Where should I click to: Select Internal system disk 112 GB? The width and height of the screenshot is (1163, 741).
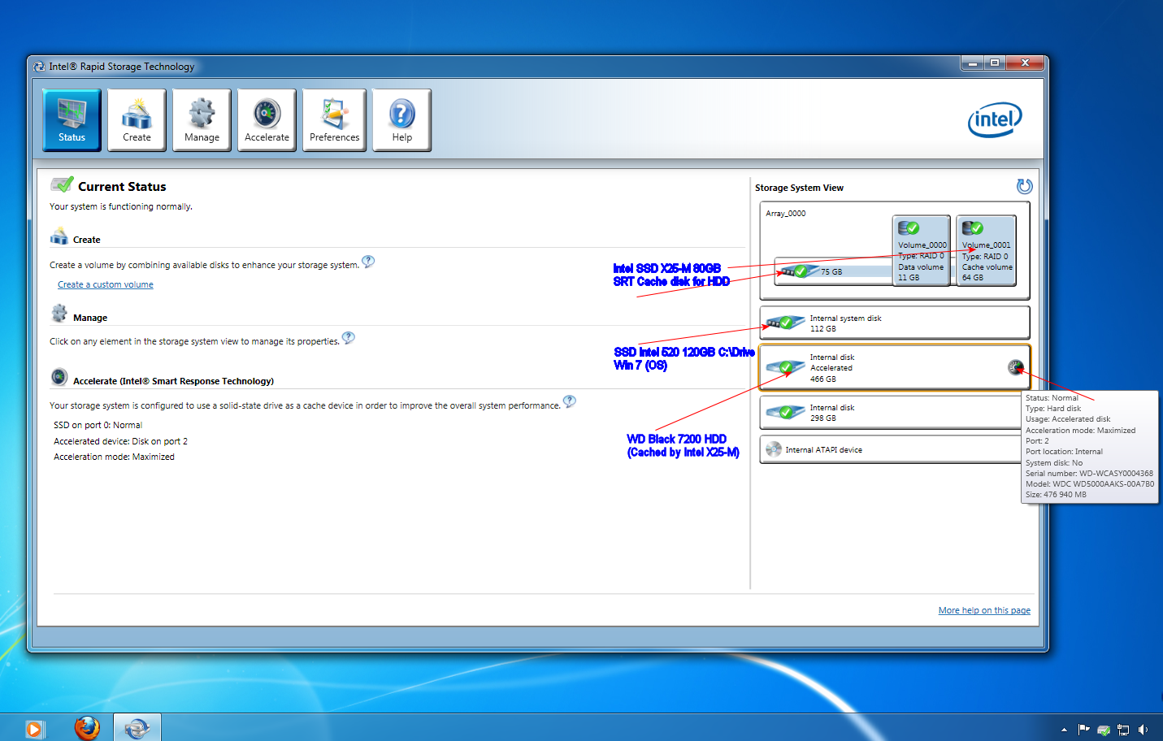tap(895, 323)
